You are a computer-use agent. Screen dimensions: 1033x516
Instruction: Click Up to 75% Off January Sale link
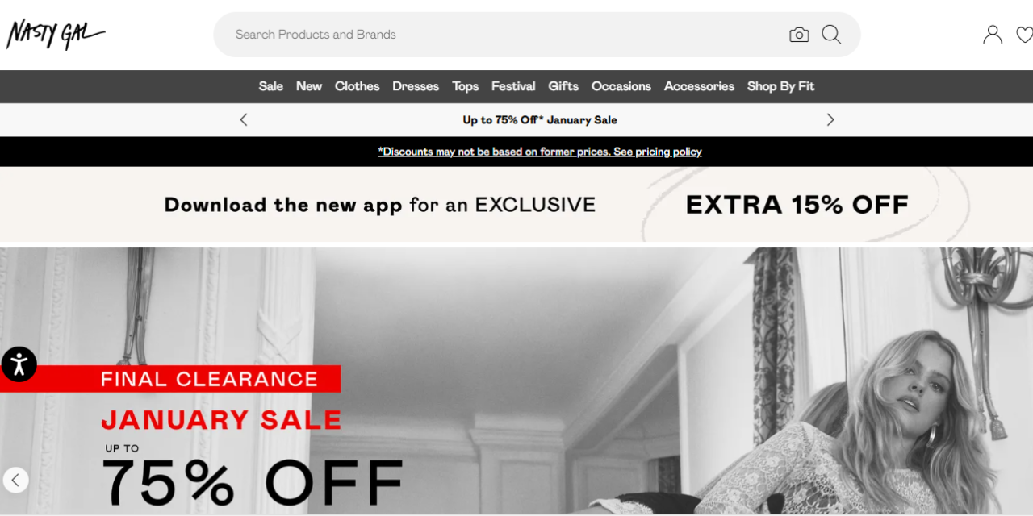coord(540,119)
